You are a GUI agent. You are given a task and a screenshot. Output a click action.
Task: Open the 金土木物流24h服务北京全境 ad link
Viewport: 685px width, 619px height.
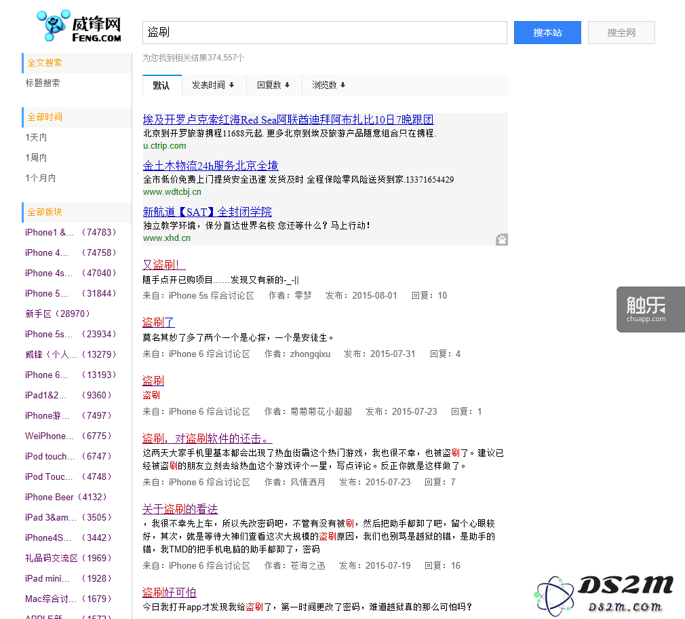click(210, 166)
